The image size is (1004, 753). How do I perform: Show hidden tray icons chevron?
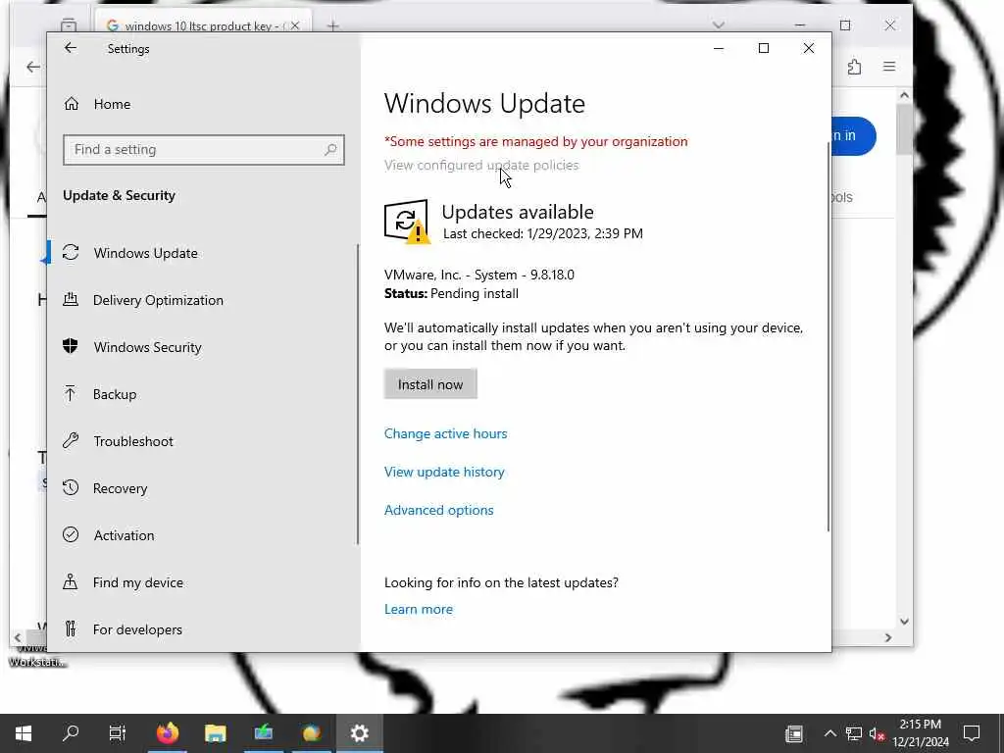coord(829,733)
